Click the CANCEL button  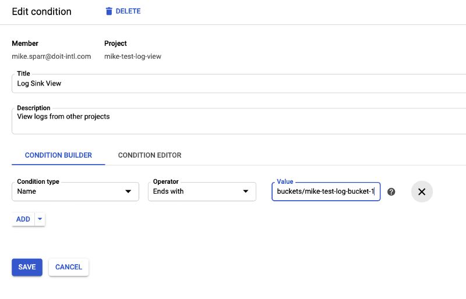click(x=69, y=267)
